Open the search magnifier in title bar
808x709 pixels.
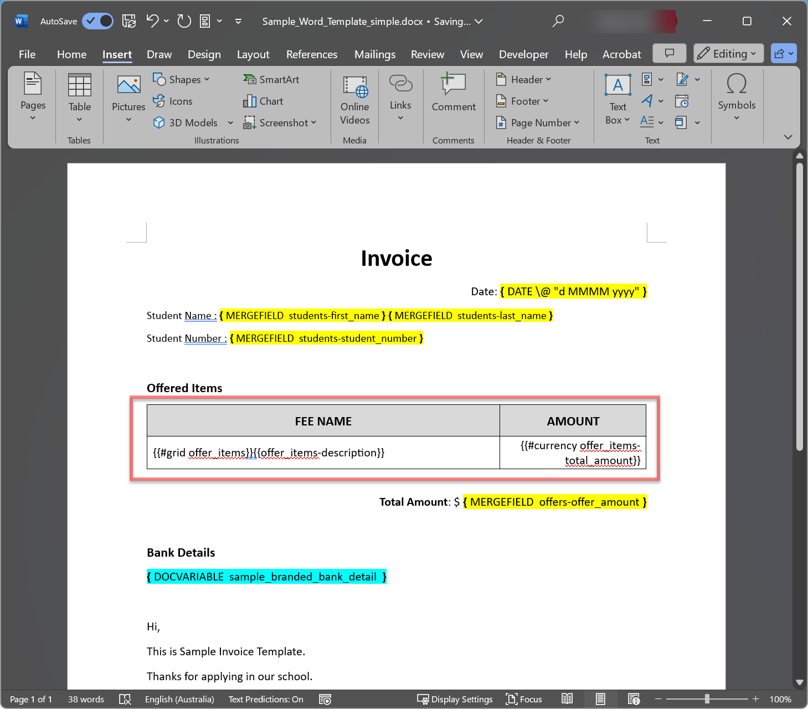pyautogui.click(x=558, y=21)
